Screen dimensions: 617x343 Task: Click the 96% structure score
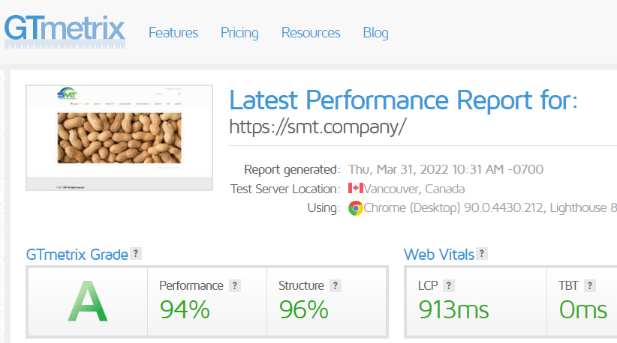(303, 309)
